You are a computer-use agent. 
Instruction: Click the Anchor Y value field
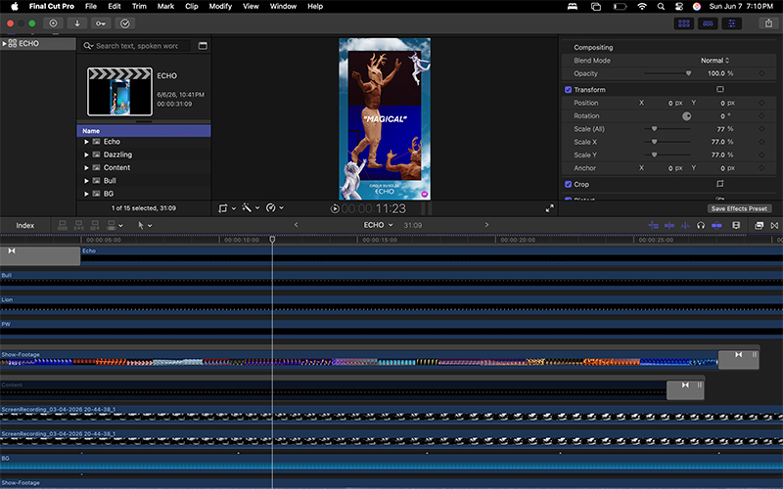pos(722,168)
